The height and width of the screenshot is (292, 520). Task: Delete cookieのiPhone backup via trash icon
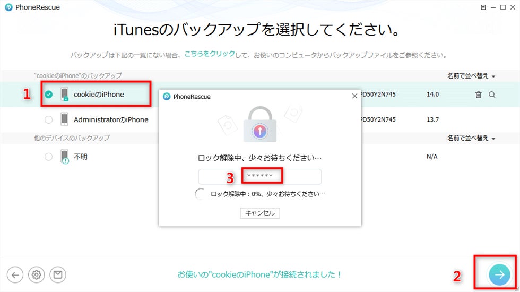tap(478, 95)
